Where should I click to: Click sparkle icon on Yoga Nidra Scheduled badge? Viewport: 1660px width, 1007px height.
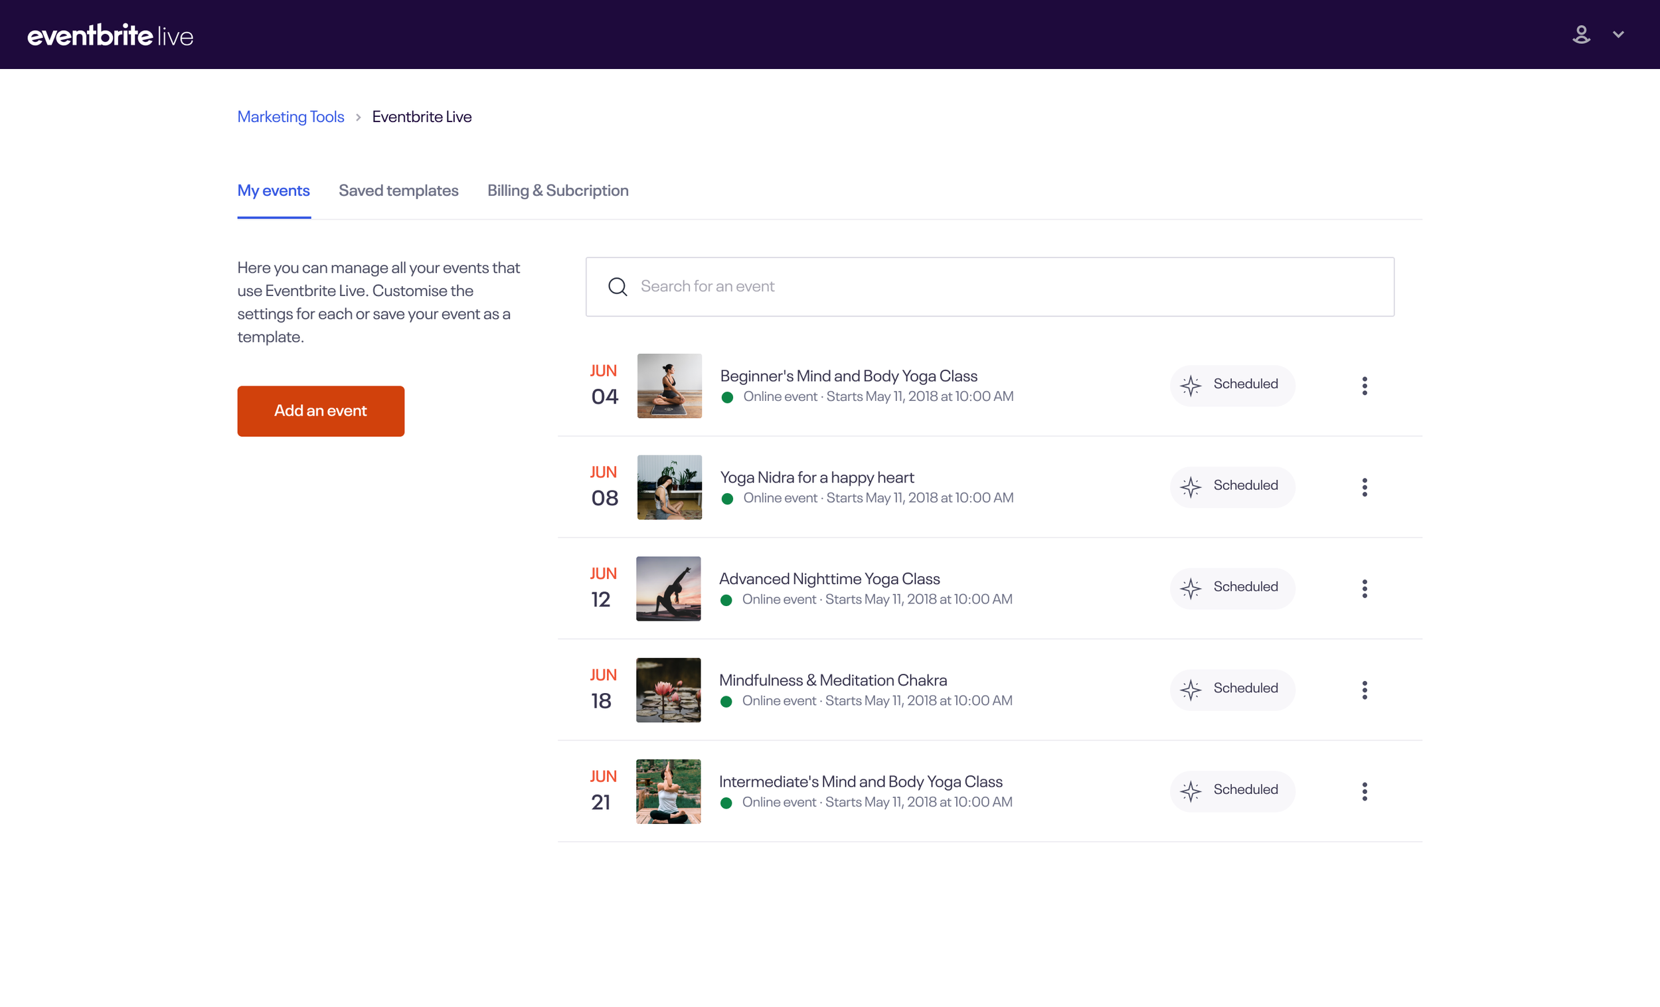click(x=1191, y=487)
